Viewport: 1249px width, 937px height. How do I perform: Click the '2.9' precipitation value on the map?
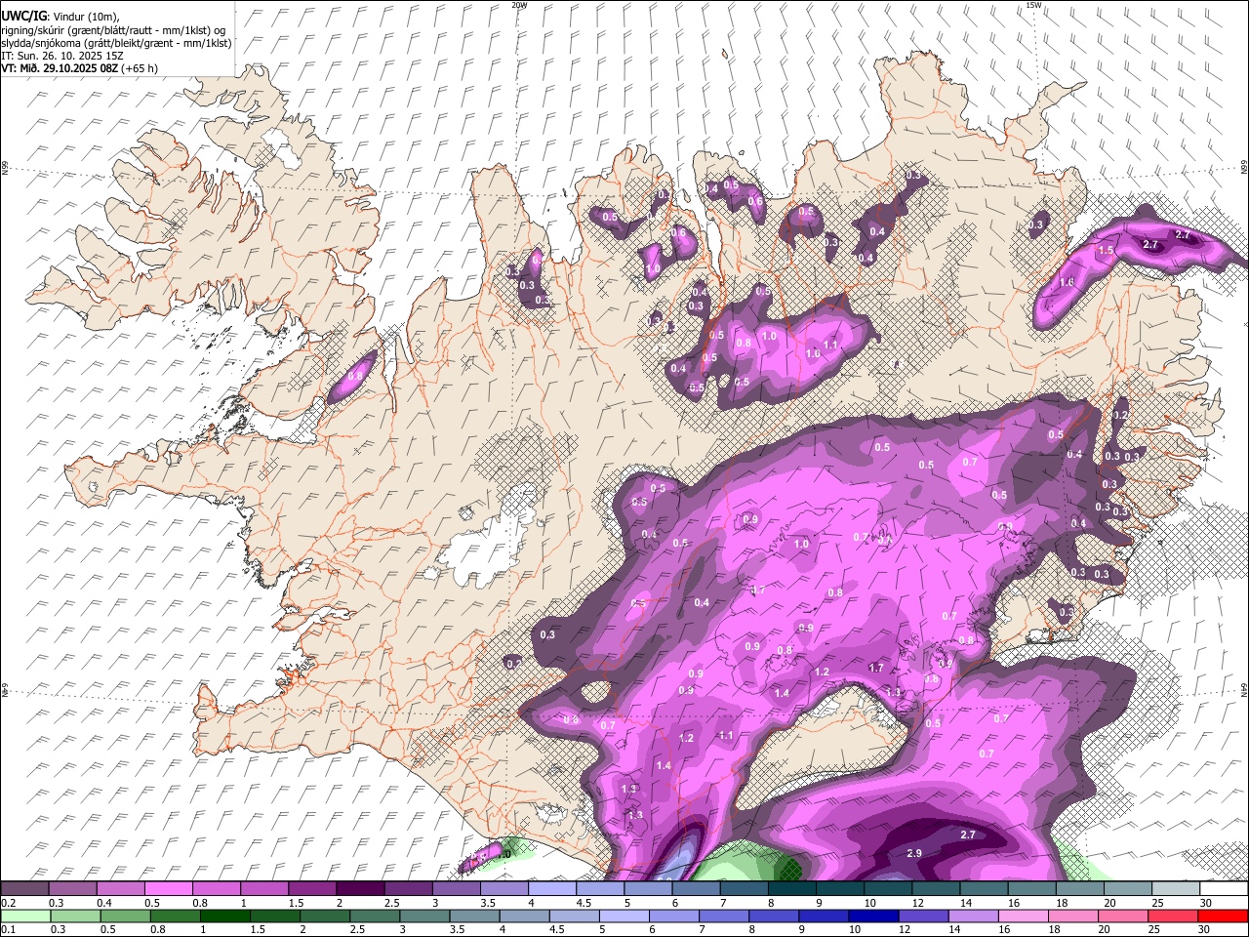click(x=914, y=854)
